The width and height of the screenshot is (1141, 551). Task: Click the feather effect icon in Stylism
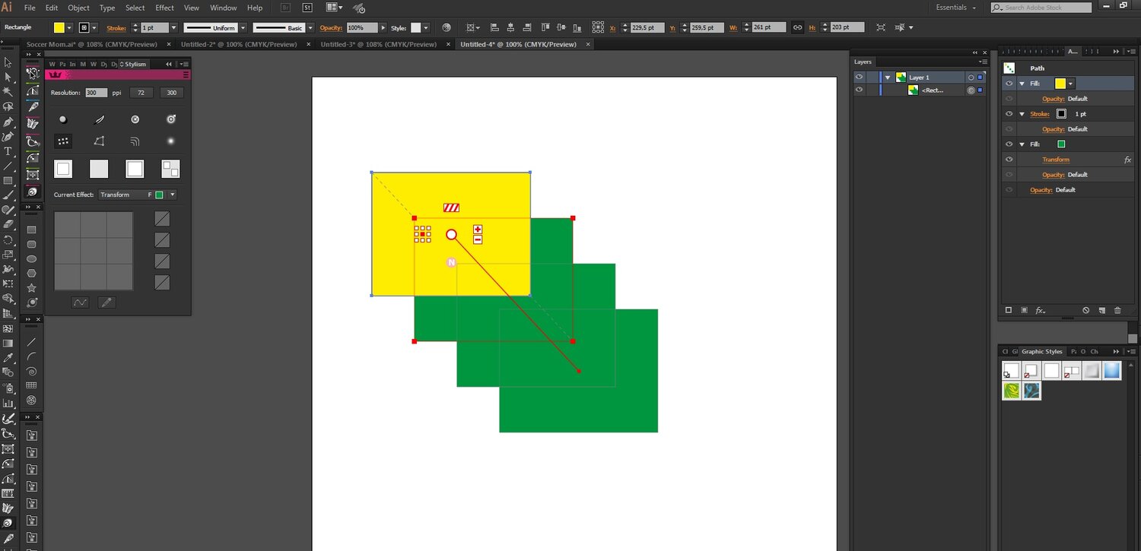(x=99, y=119)
